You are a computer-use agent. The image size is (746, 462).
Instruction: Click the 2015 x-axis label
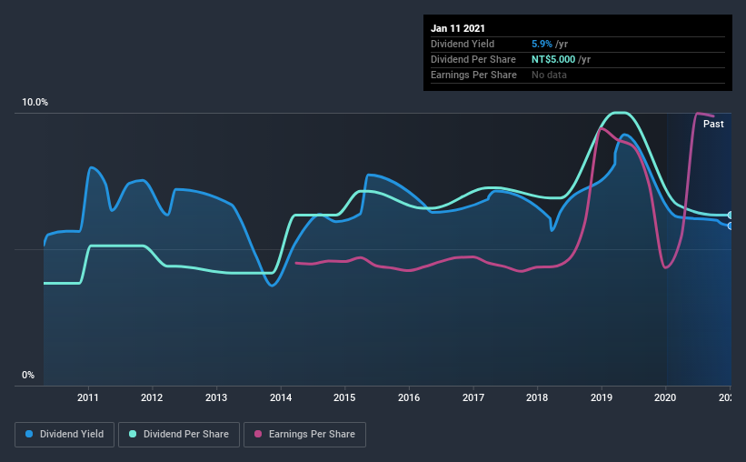tap(344, 397)
